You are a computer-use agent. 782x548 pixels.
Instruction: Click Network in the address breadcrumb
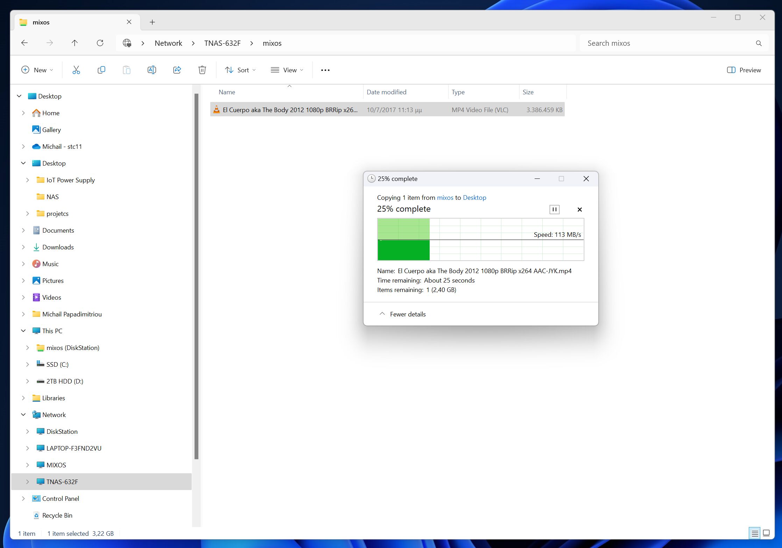[168, 43]
